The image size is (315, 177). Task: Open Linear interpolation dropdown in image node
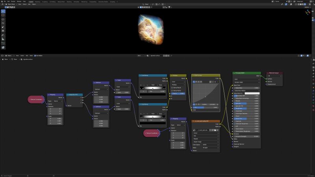(x=206, y=133)
